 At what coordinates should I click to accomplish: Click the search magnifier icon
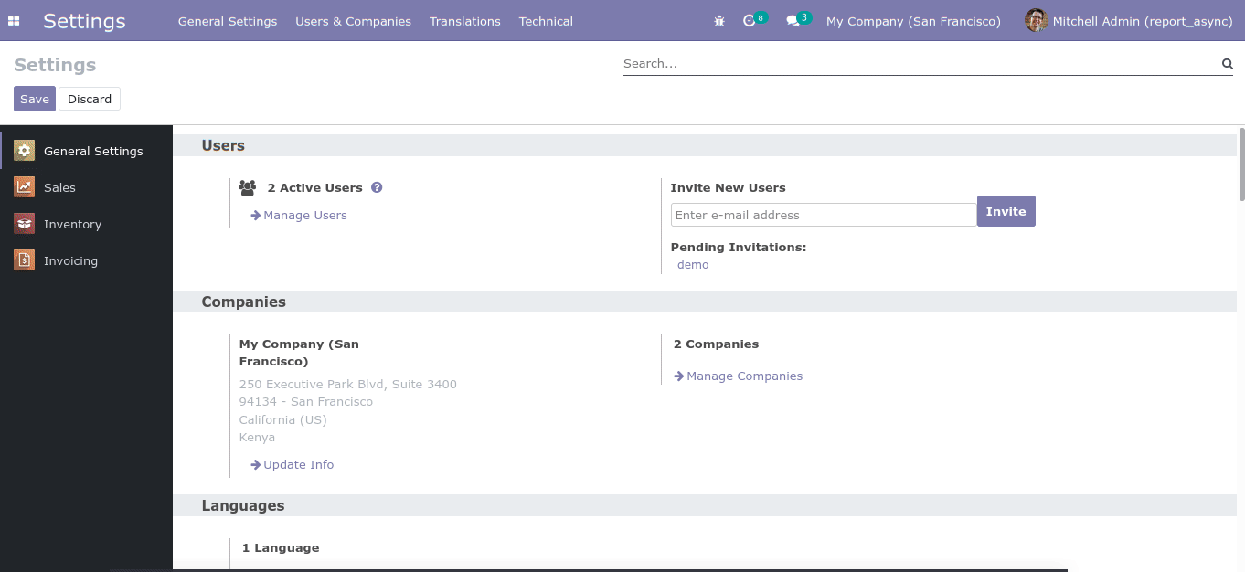[1227, 64]
